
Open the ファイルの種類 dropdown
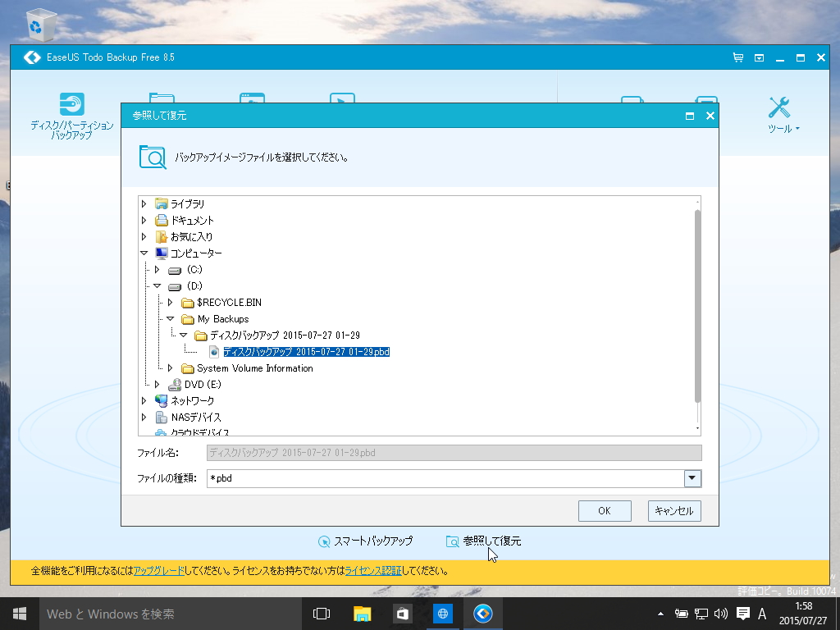(x=692, y=478)
